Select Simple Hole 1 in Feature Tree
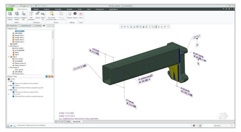The image size is (241, 132). click(18, 35)
